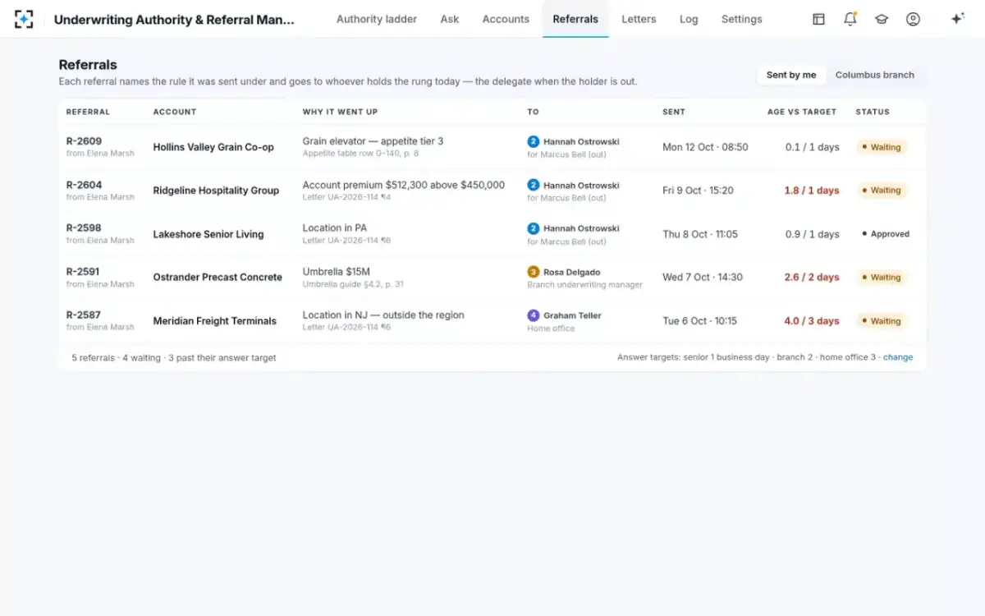Open referral R-2604

(x=84, y=185)
